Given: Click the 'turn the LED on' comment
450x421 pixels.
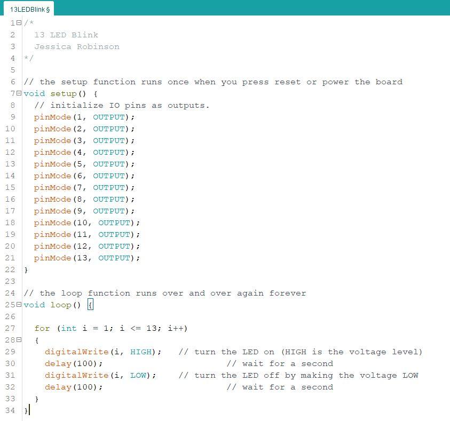Looking at the screenshot, I should point(301,352).
